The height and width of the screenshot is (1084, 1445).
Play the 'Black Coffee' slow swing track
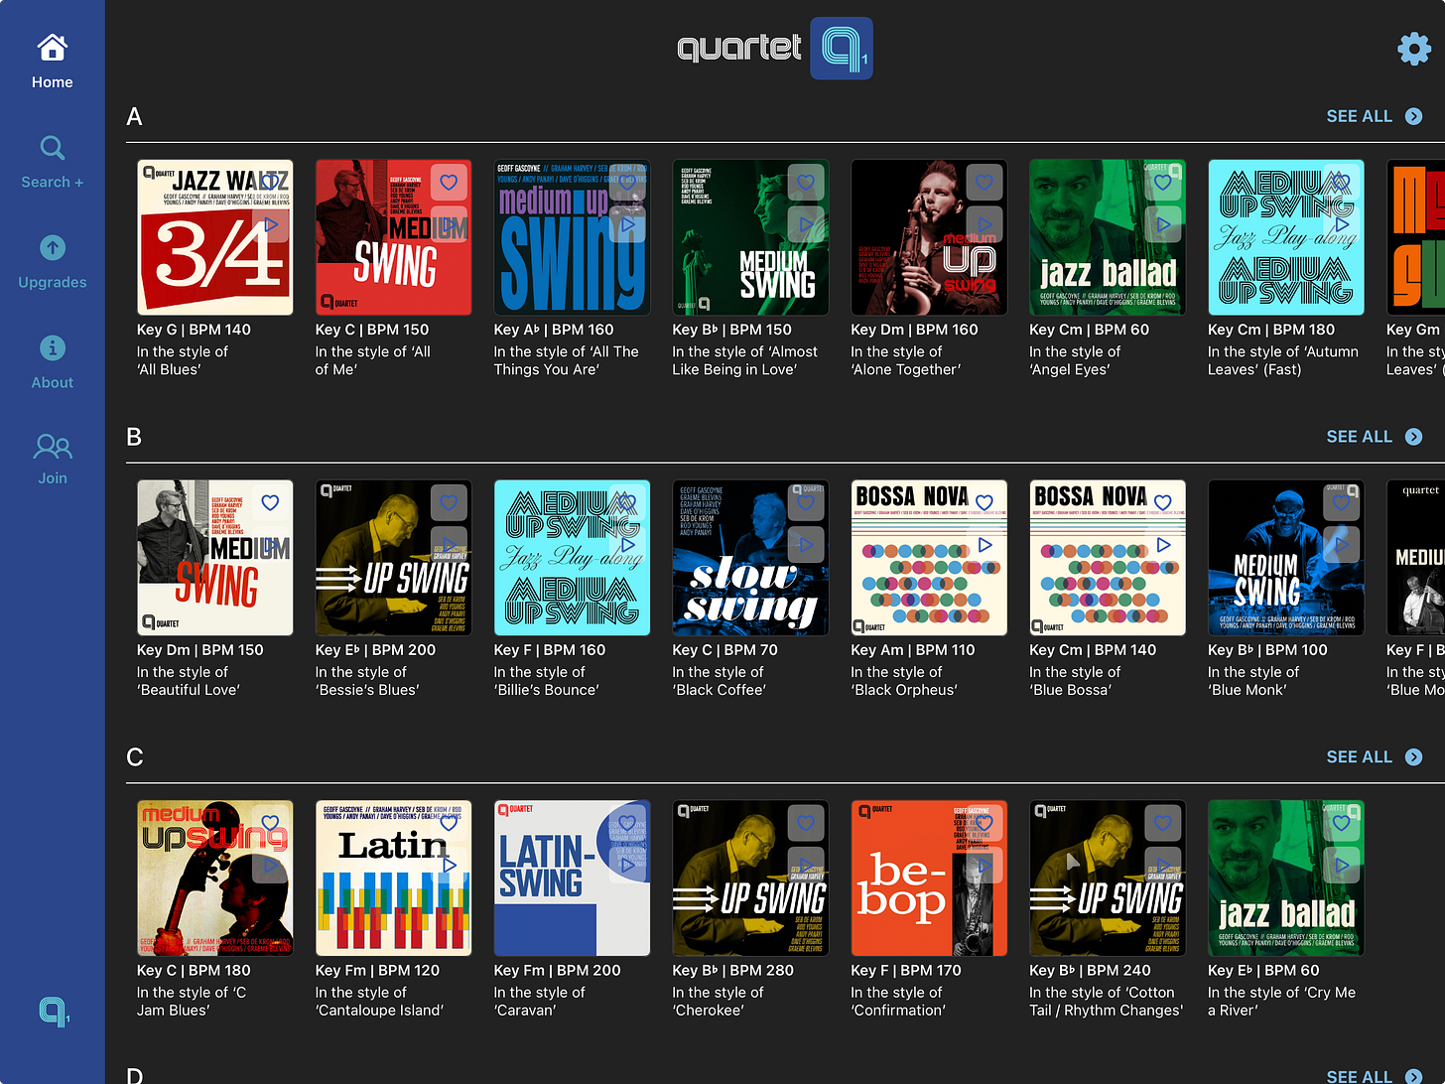click(806, 546)
